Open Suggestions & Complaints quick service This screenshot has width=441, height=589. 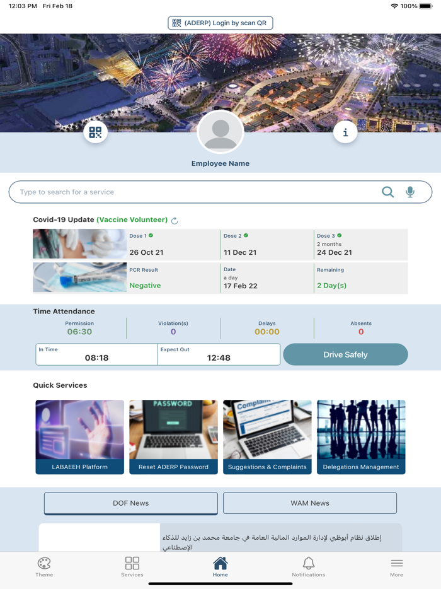coord(267,437)
